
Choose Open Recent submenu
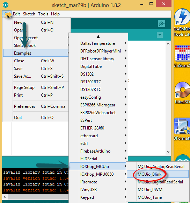36,38
